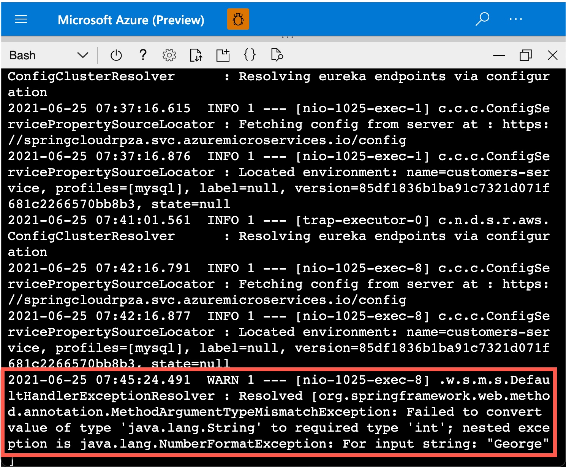566x467 pixels.
Task: Maximize the Cloud Shell pane
Action: click(525, 56)
